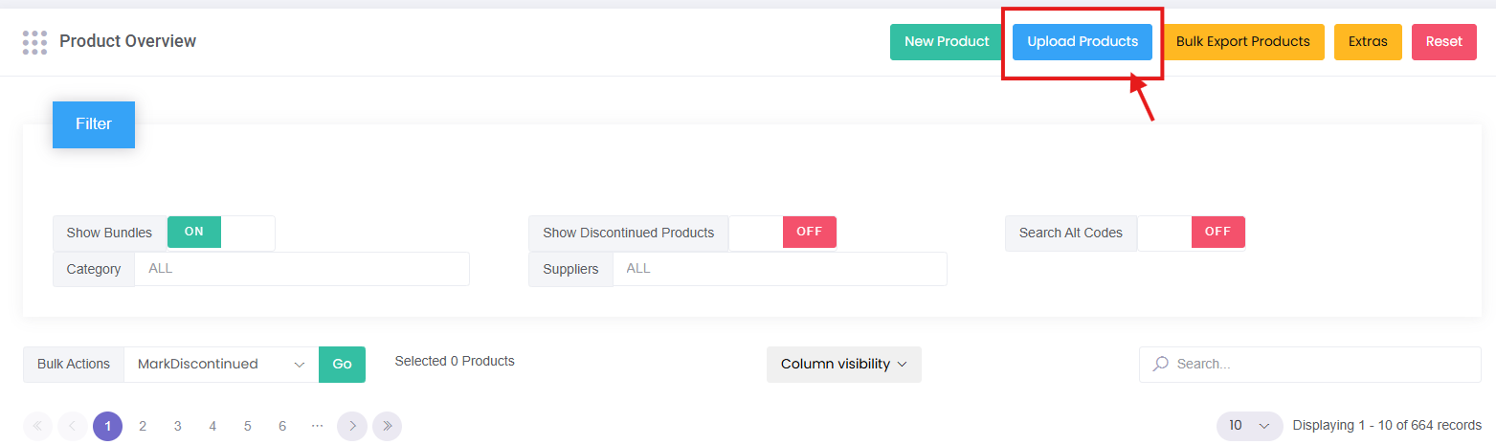
Task: Click the search magnifier icon
Action: 1161,365
